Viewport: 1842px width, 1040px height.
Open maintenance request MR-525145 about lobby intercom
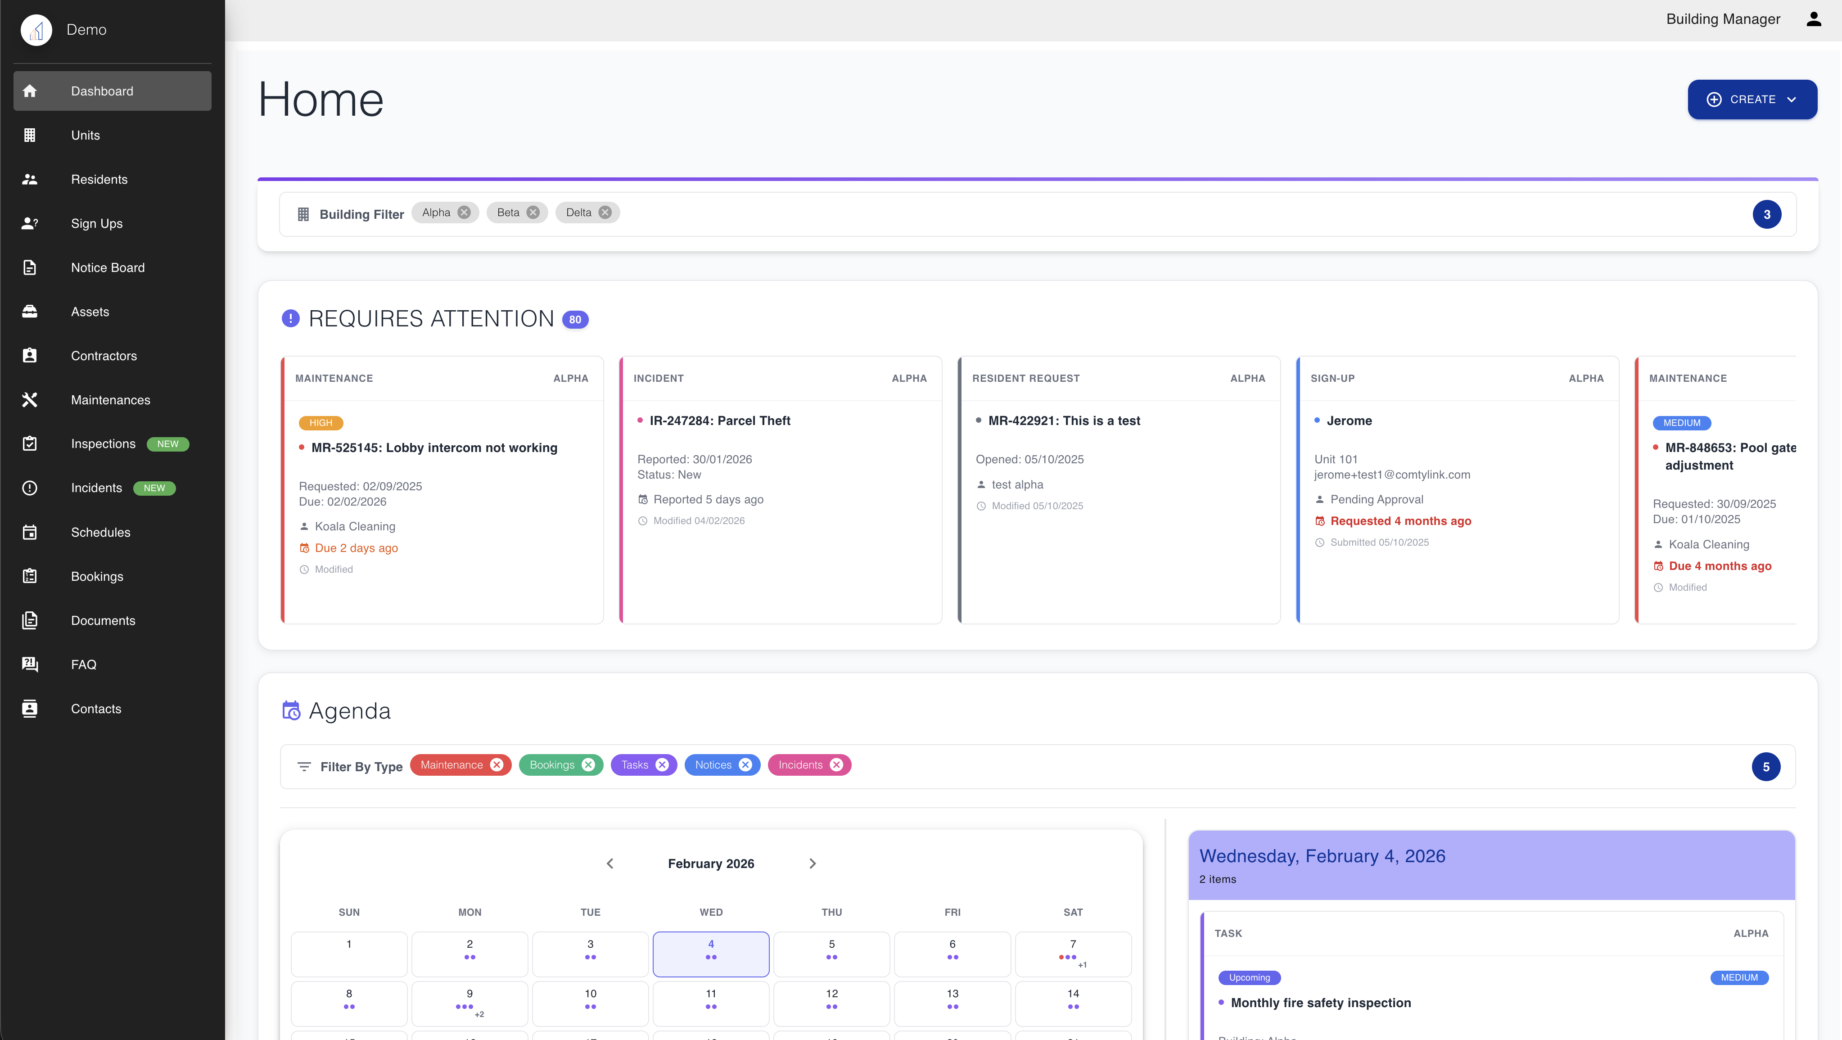(x=434, y=448)
